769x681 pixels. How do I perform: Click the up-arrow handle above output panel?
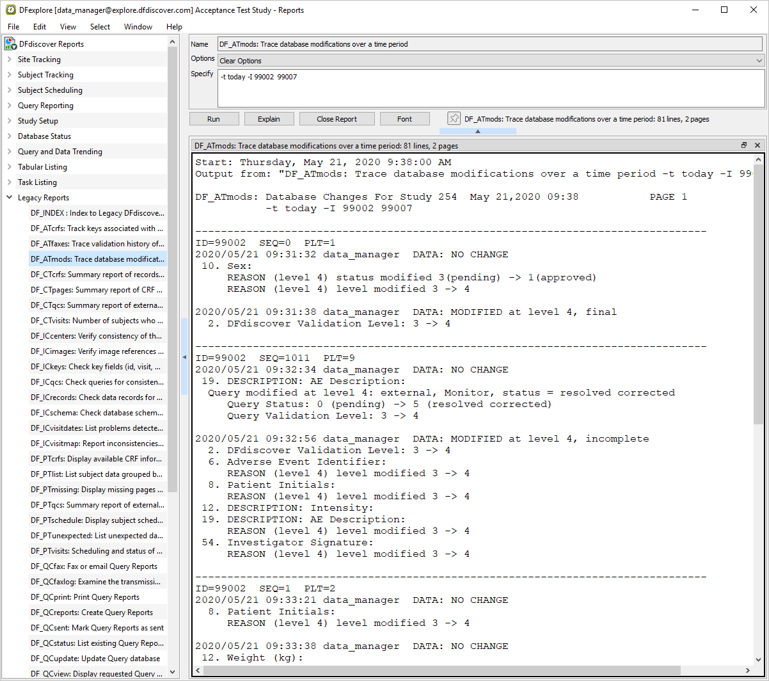477,131
